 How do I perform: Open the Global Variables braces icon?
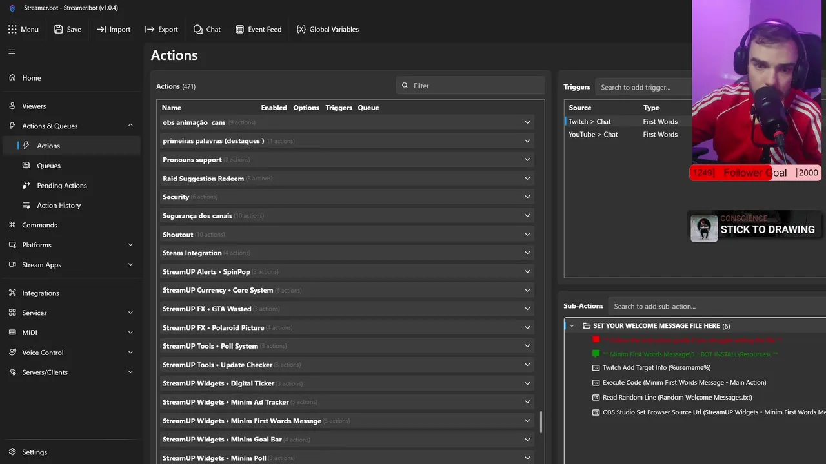click(301, 29)
